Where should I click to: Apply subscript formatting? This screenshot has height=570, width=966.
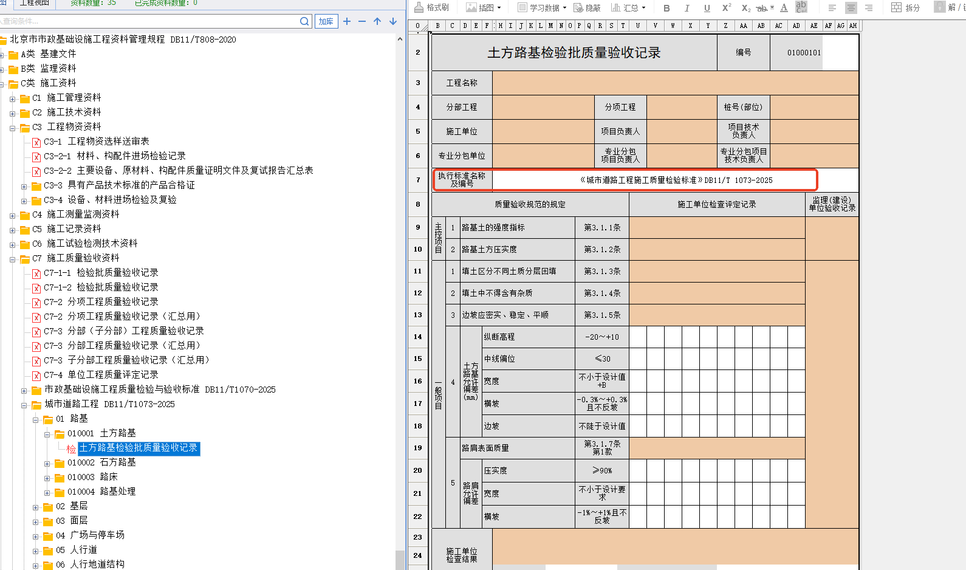coord(746,8)
